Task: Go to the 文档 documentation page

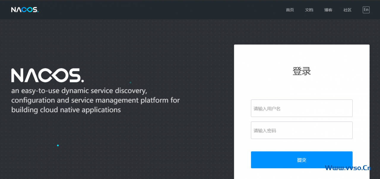Action: tap(309, 10)
